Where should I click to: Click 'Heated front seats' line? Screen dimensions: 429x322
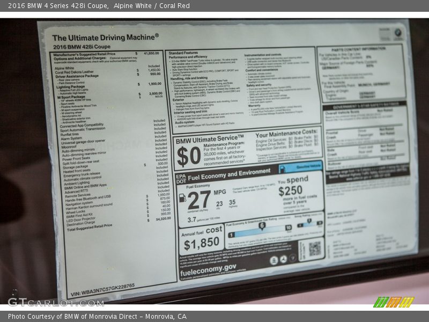77,171
